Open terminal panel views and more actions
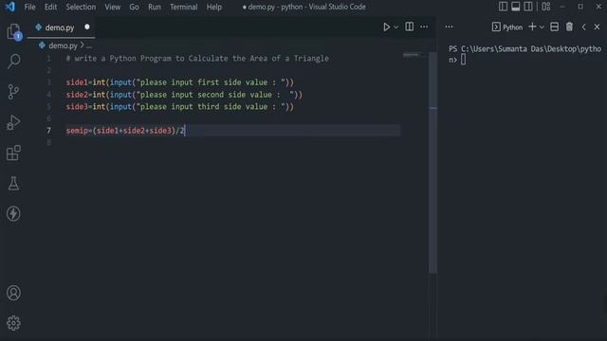Screen dimensions: 607x341 [449, 27]
